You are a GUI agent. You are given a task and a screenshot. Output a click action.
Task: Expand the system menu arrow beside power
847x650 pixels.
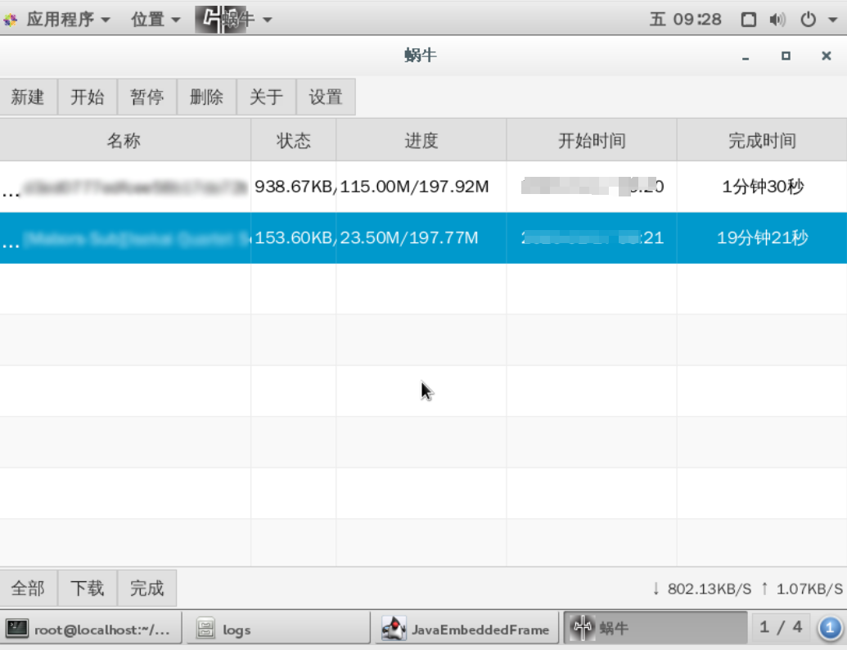[832, 20]
